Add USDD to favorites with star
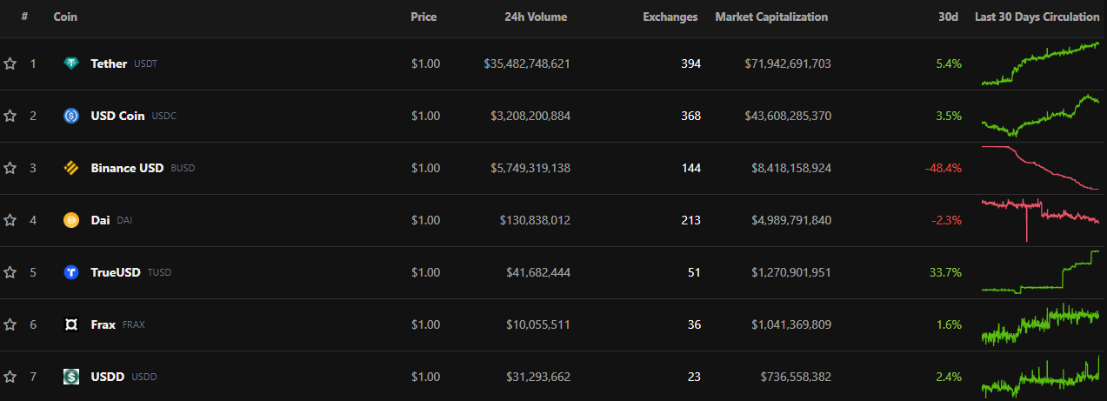1107x401 pixels. click(x=10, y=377)
